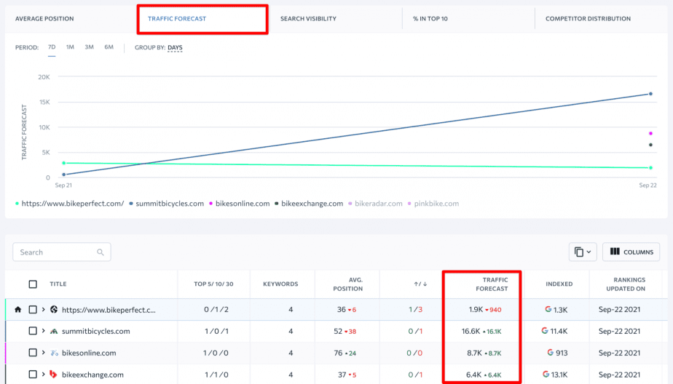Set period to 7D

pos(52,47)
